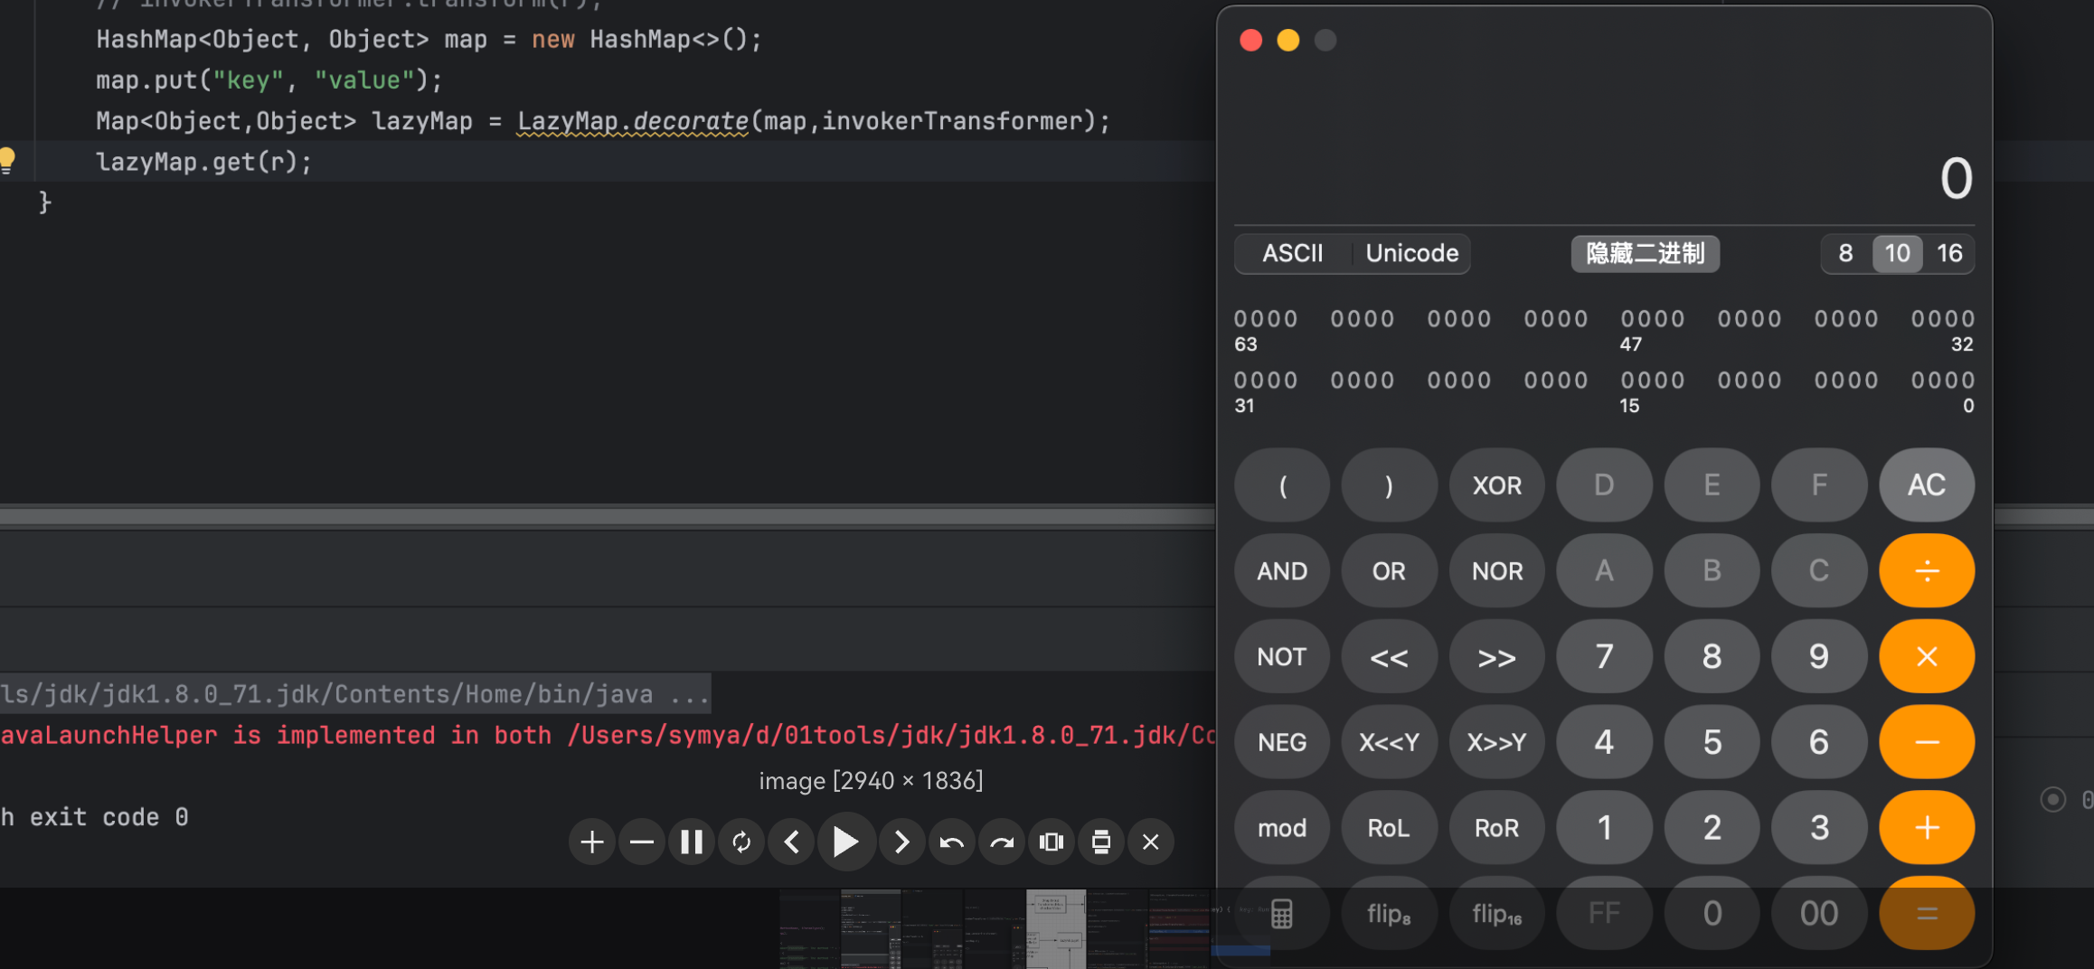Click the lazyMap.get(r); code line
The width and height of the screenshot is (2094, 969).
(204, 162)
